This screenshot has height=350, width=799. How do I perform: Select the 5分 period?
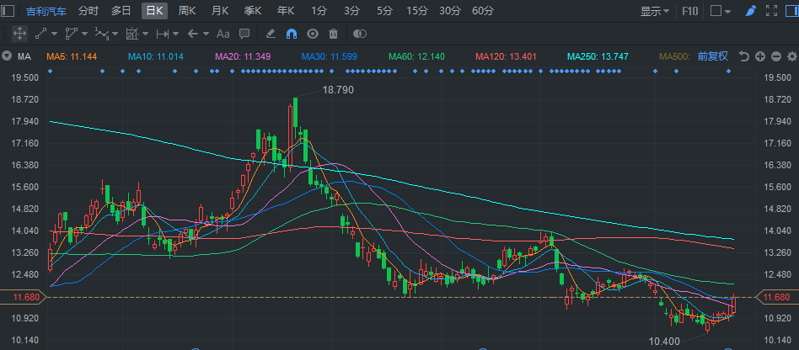[x=384, y=11]
